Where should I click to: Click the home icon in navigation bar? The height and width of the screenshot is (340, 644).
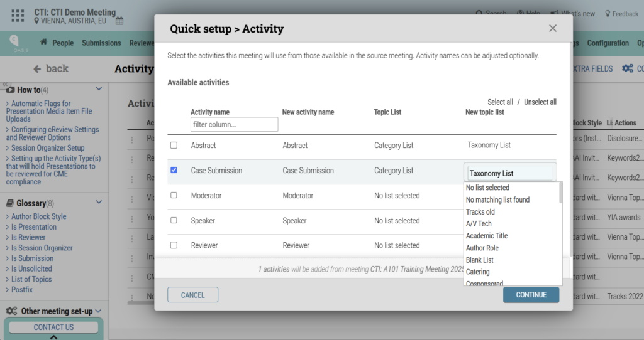pyautogui.click(x=44, y=43)
